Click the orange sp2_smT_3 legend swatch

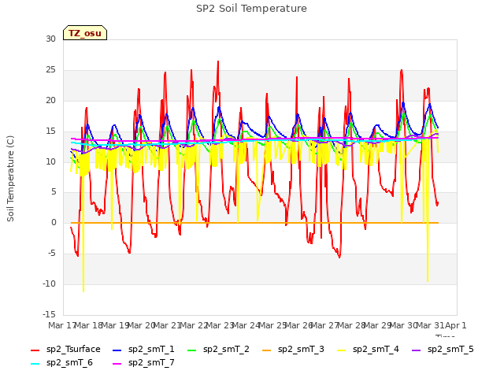point(267,350)
